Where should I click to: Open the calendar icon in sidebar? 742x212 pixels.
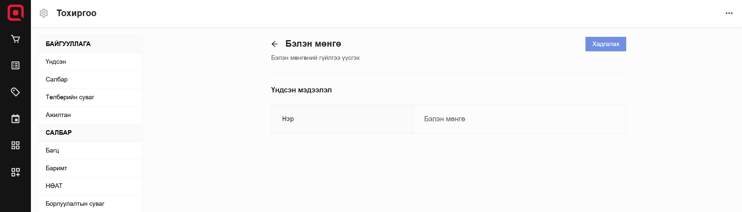click(x=15, y=119)
